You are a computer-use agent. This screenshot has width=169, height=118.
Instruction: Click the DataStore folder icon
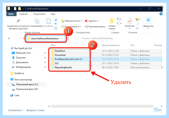pos(53,51)
